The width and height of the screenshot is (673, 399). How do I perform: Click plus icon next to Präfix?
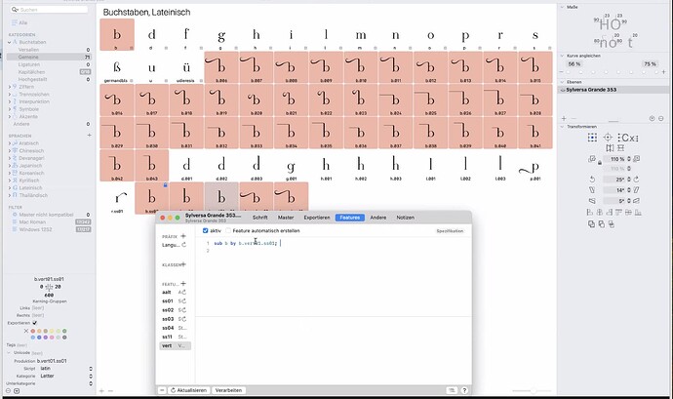pyautogui.click(x=183, y=236)
